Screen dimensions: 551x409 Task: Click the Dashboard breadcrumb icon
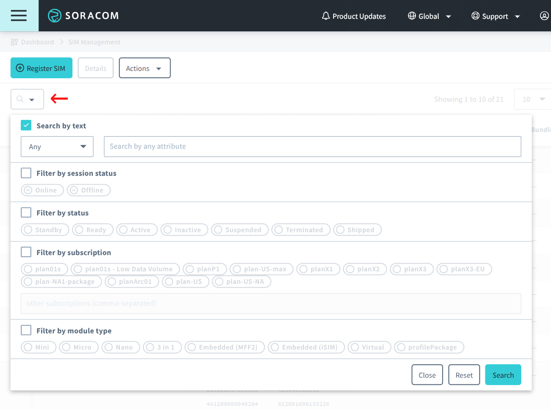tap(15, 42)
